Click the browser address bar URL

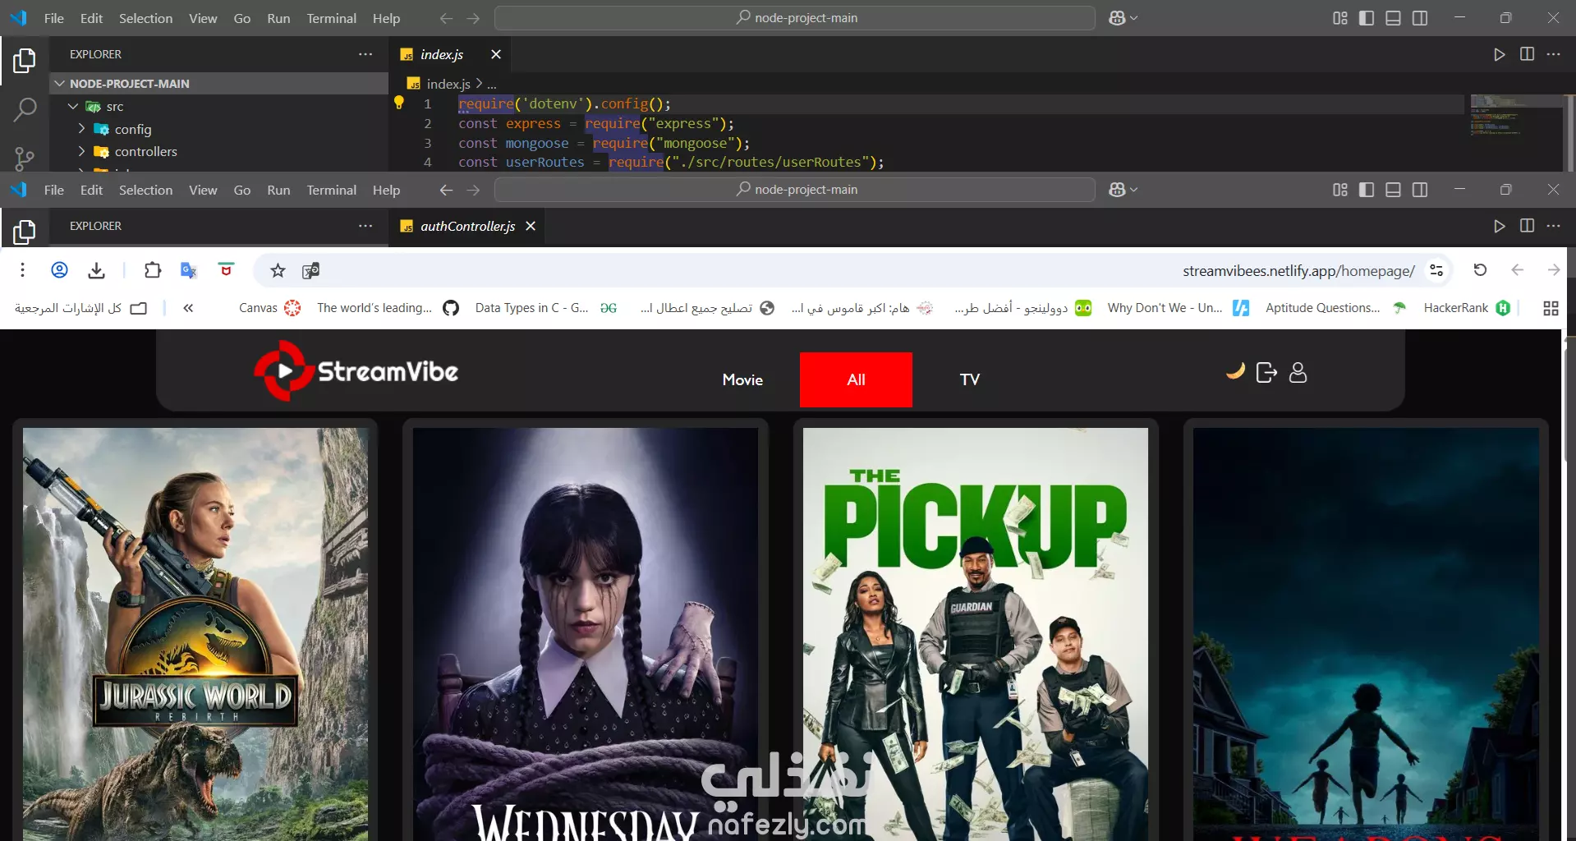(x=1298, y=271)
